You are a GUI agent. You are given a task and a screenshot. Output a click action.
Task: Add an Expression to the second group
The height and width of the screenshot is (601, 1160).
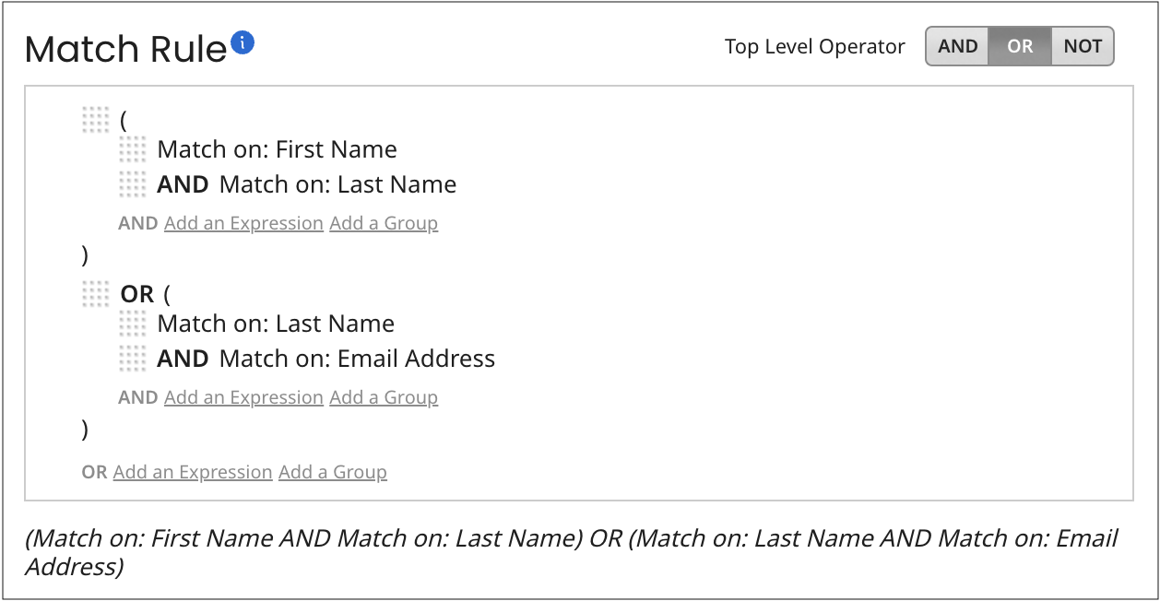[x=243, y=397]
